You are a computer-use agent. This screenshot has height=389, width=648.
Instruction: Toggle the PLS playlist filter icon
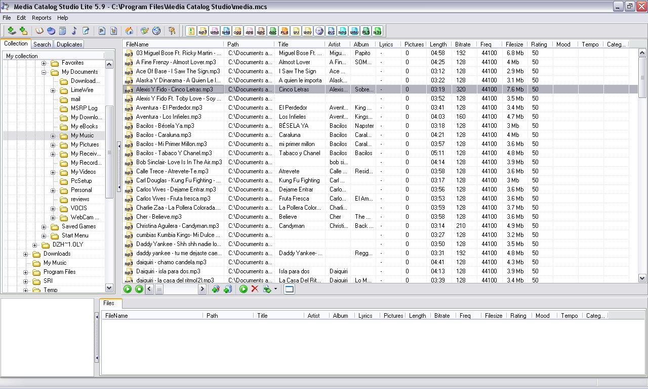[x=366, y=31]
